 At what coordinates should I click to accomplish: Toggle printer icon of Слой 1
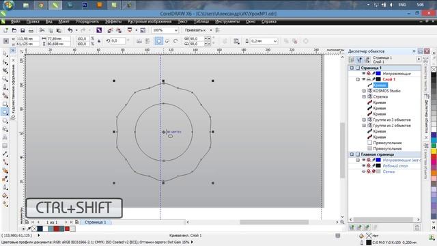pos(369,79)
